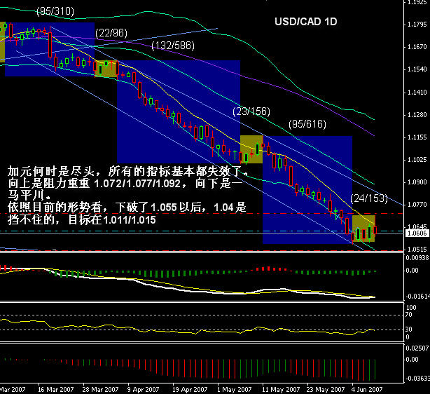The image size is (430, 394).
Task: Click the 1.0770 price axis label
Action: click(417, 205)
